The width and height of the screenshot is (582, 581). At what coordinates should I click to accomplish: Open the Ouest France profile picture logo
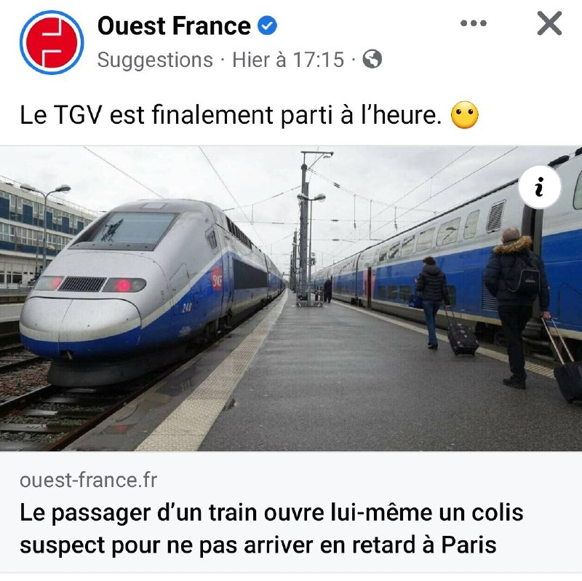52,42
